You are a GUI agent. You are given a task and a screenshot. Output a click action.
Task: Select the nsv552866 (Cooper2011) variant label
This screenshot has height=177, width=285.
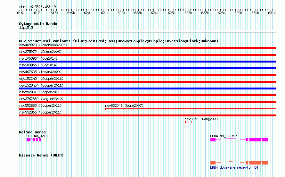coord(40,112)
